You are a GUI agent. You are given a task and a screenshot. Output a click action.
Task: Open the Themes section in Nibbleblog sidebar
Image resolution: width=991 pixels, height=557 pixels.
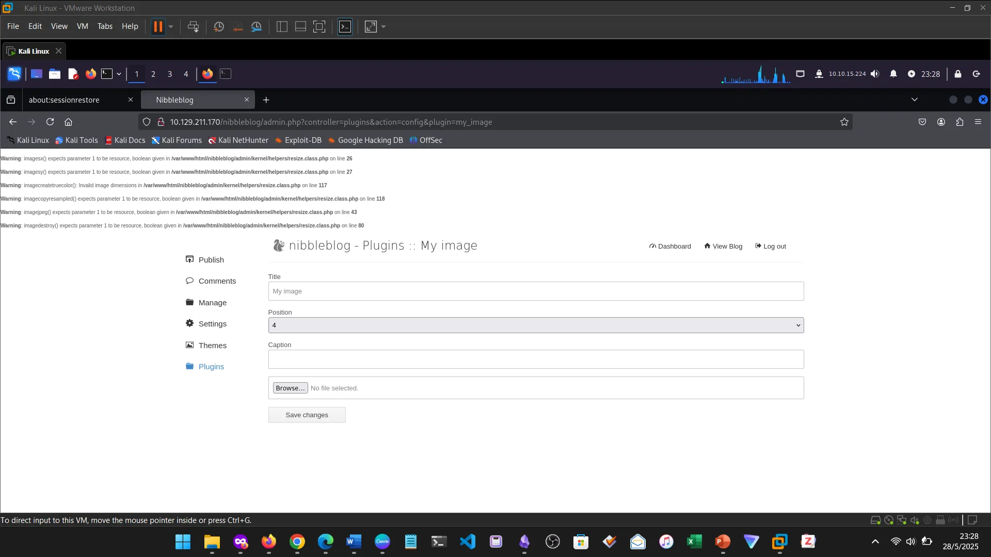(212, 345)
